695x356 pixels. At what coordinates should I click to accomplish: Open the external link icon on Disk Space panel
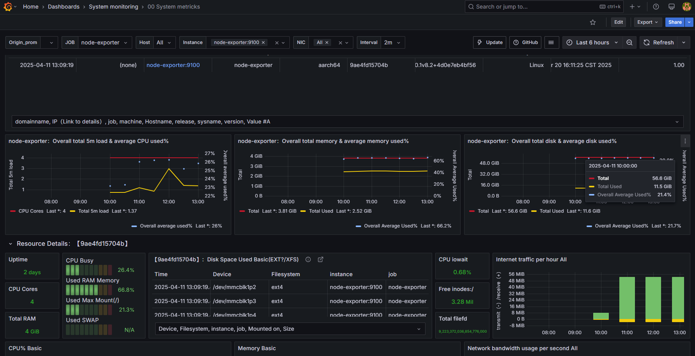(x=320, y=259)
